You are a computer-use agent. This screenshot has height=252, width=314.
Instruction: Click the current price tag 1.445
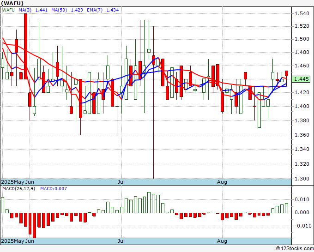point(302,79)
